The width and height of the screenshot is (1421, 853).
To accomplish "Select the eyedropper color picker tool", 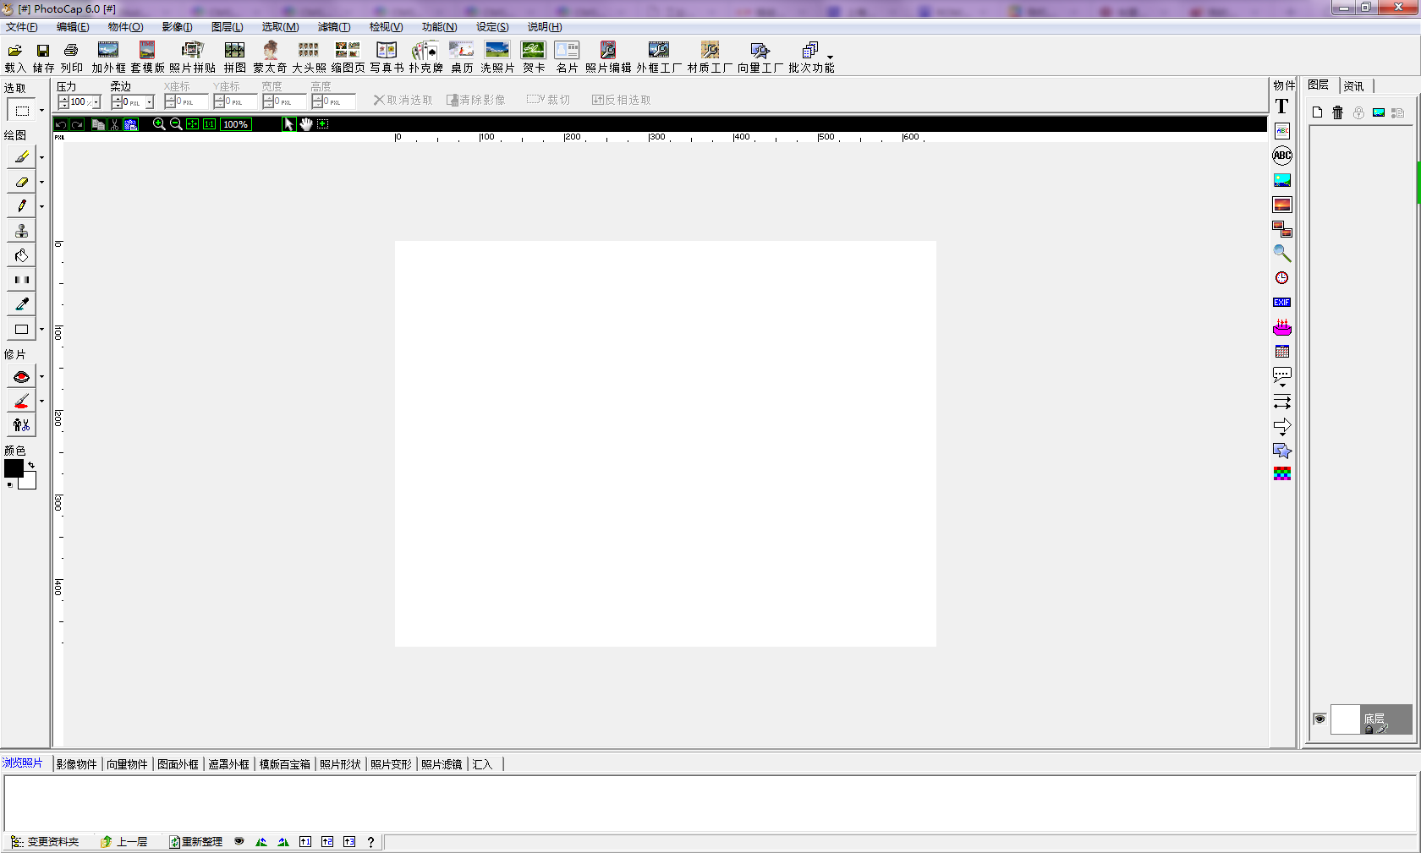I will [x=21, y=304].
